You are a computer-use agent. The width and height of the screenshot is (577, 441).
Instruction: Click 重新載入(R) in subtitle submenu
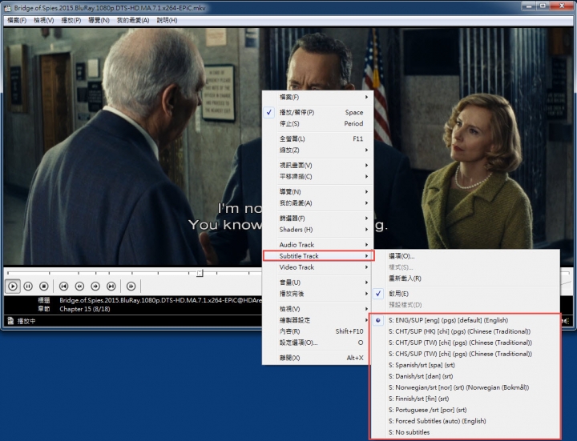[466, 279]
